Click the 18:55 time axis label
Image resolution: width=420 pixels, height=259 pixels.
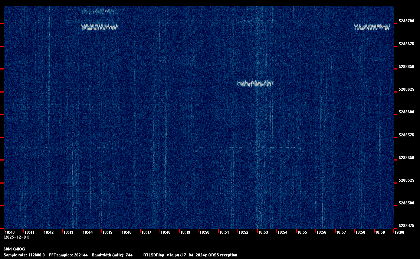click(x=302, y=232)
